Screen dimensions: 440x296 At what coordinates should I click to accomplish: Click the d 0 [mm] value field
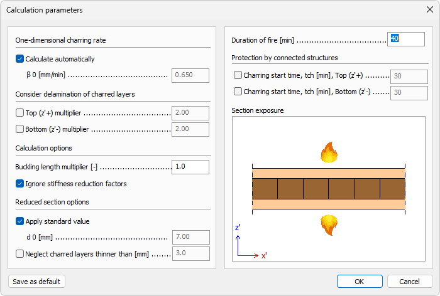tap(191, 237)
